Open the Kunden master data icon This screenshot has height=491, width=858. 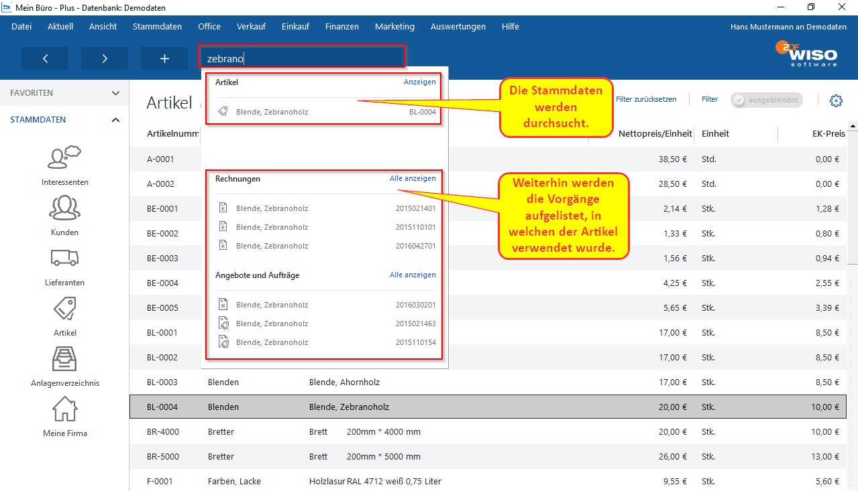pyautogui.click(x=64, y=208)
